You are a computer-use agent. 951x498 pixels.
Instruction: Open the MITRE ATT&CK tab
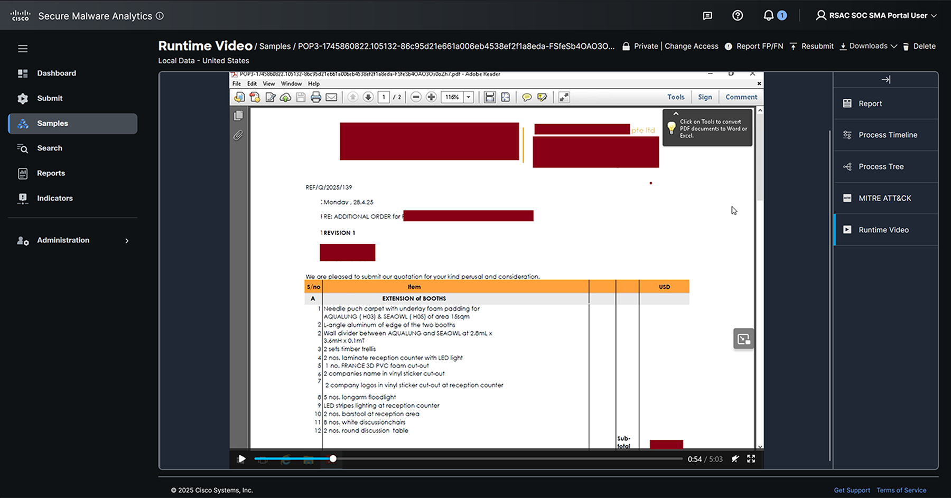[x=886, y=199]
